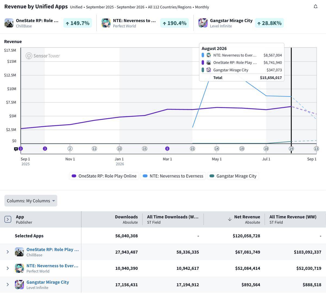
Task: Click timeline marker numbered 11
Action: coord(94,149)
